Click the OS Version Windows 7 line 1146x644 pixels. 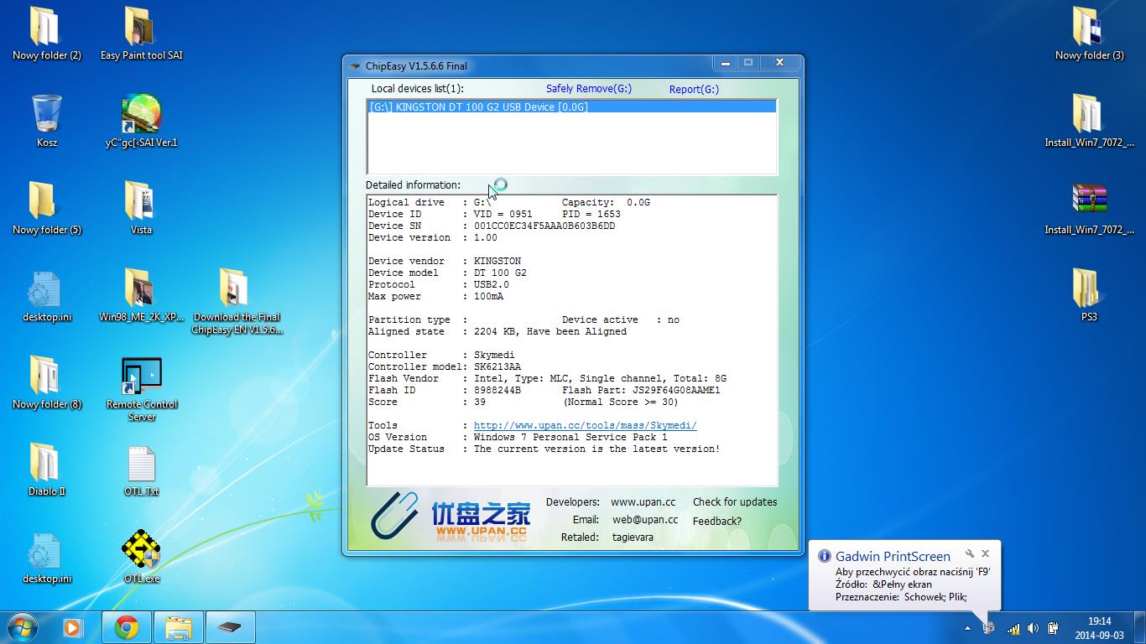coord(518,437)
